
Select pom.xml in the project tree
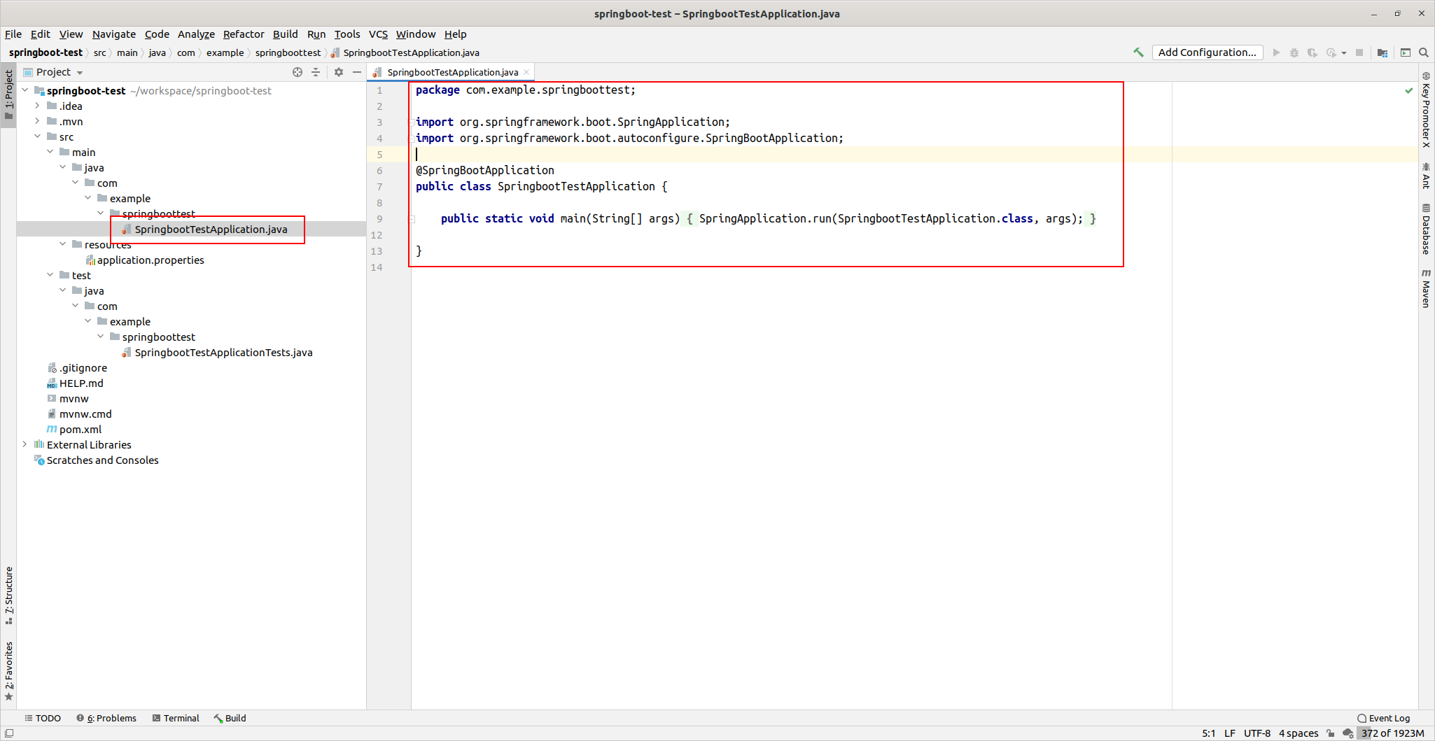(x=80, y=430)
